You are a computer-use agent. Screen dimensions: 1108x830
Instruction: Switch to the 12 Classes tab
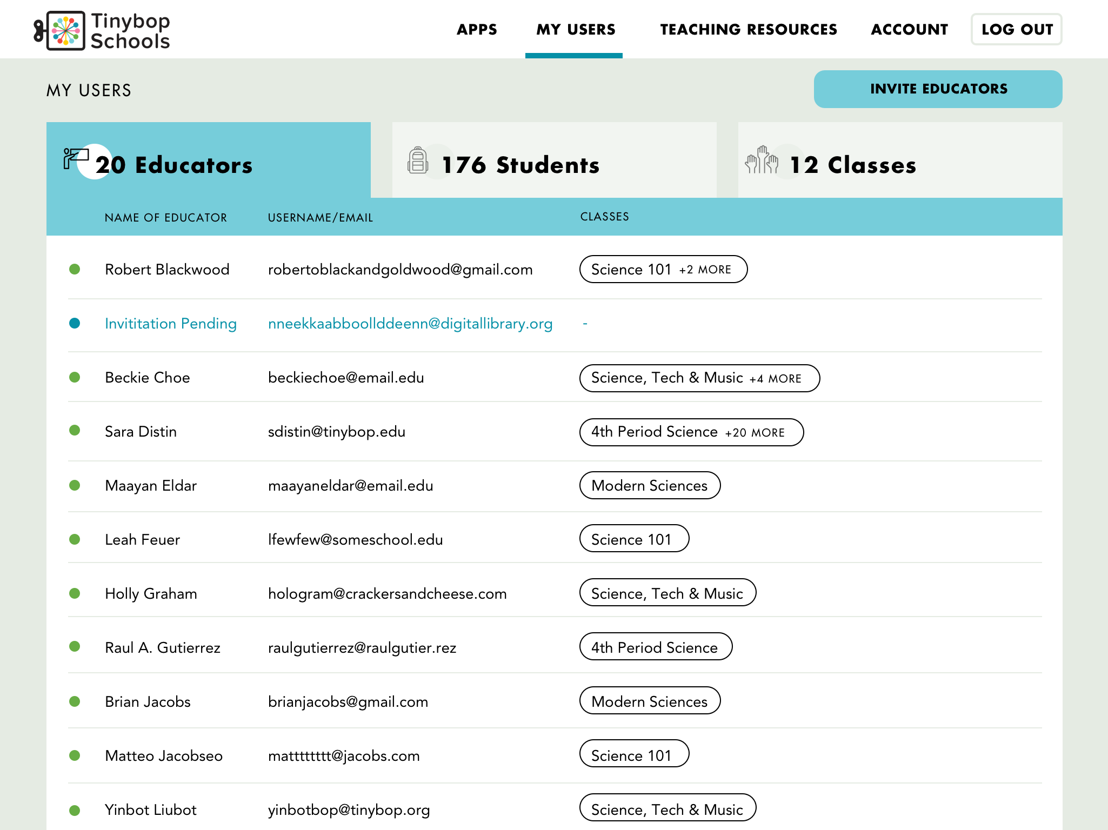pyautogui.click(x=900, y=160)
